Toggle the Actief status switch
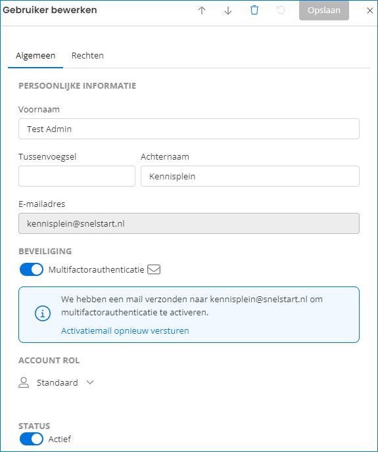This screenshot has height=452, width=378. [32, 439]
